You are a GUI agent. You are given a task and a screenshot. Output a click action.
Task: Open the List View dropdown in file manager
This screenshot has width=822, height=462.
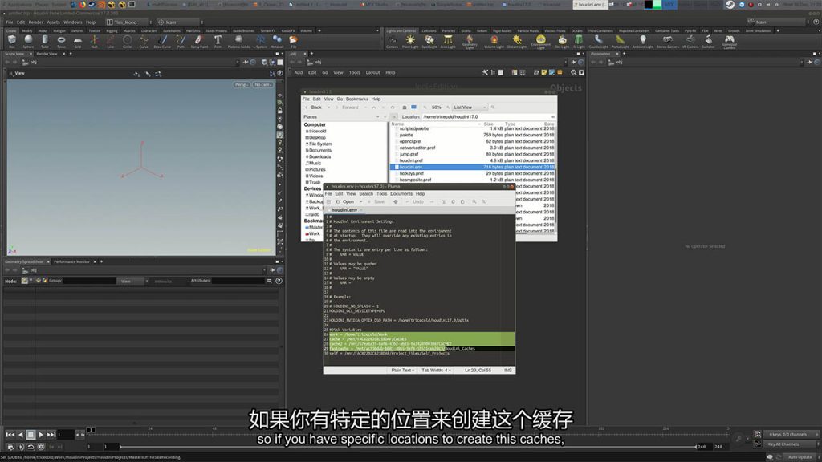point(470,107)
